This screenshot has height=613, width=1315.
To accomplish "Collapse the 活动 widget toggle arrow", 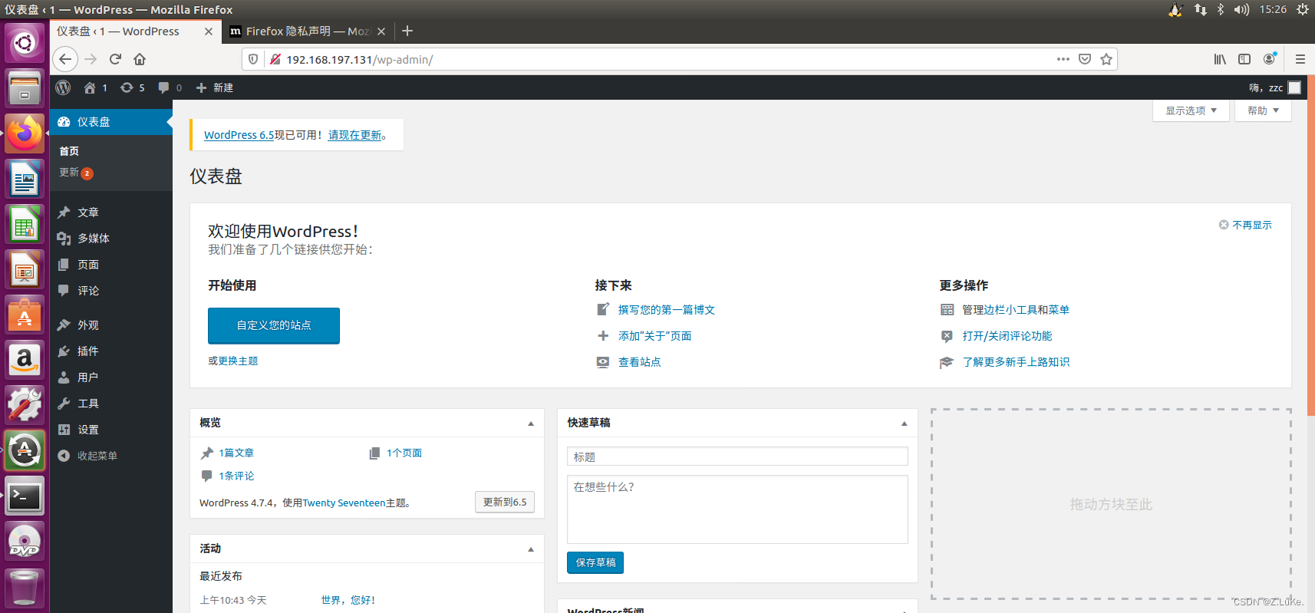I will (531, 549).
